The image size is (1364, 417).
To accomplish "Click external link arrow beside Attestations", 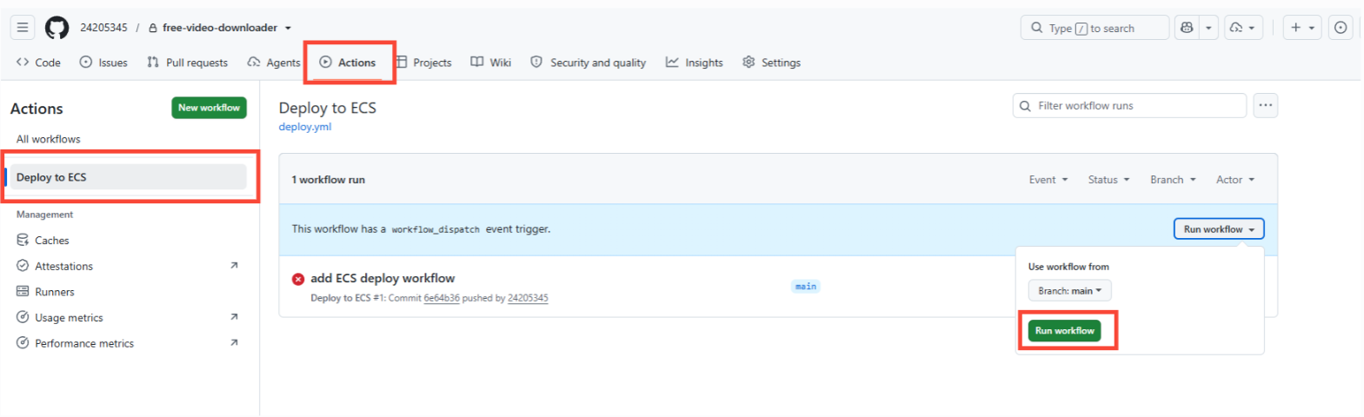I will [x=234, y=266].
